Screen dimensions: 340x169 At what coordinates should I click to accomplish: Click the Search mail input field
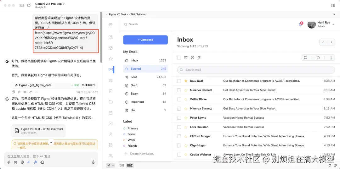[256, 70]
